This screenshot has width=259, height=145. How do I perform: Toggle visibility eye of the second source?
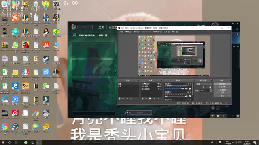click(158, 87)
